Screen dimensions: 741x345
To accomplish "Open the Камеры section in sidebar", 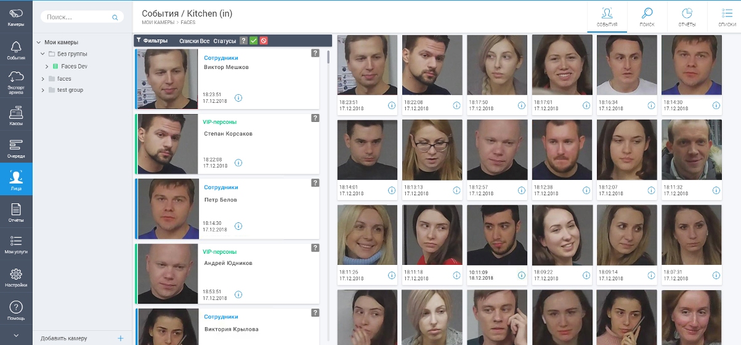I will tap(16, 17).
